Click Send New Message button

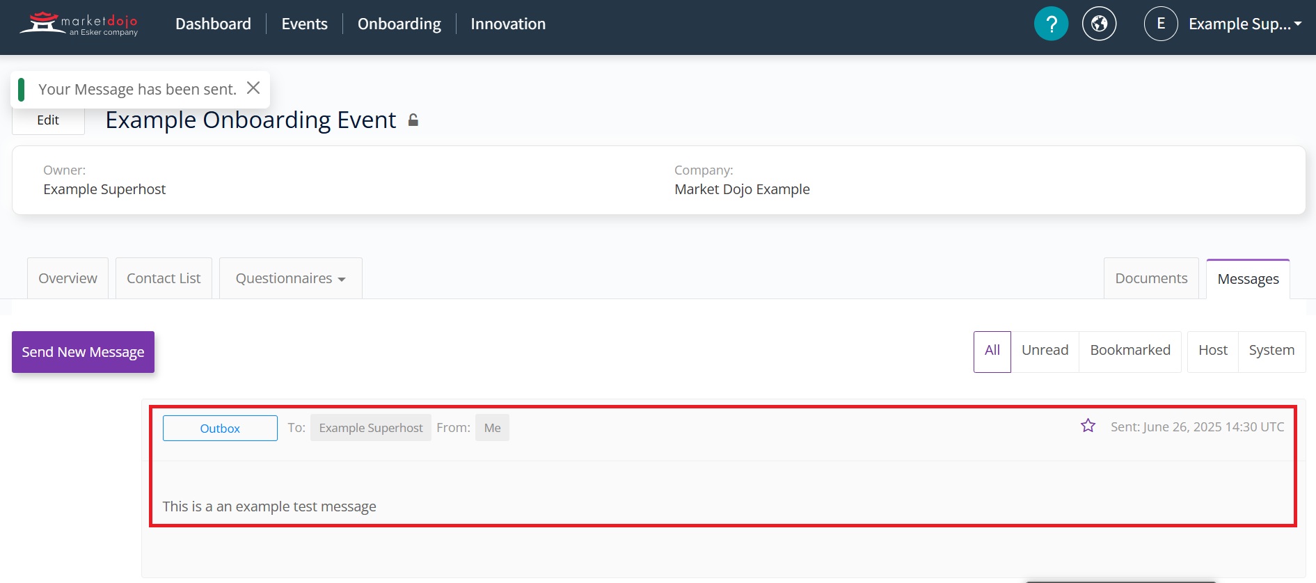(83, 352)
